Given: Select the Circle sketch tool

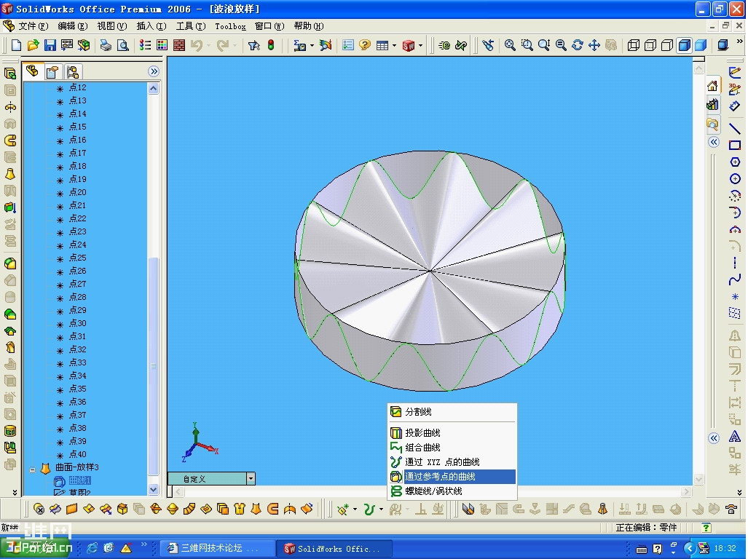Looking at the screenshot, I should [735, 179].
